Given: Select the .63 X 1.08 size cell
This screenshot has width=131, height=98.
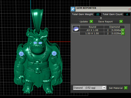Looking at the screenshot, I should (92, 30).
